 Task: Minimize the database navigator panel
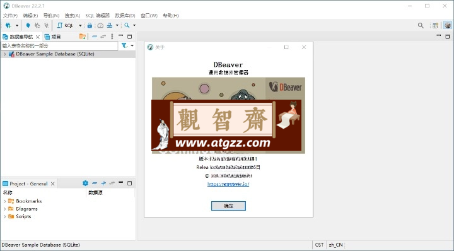pyautogui.click(x=120, y=36)
